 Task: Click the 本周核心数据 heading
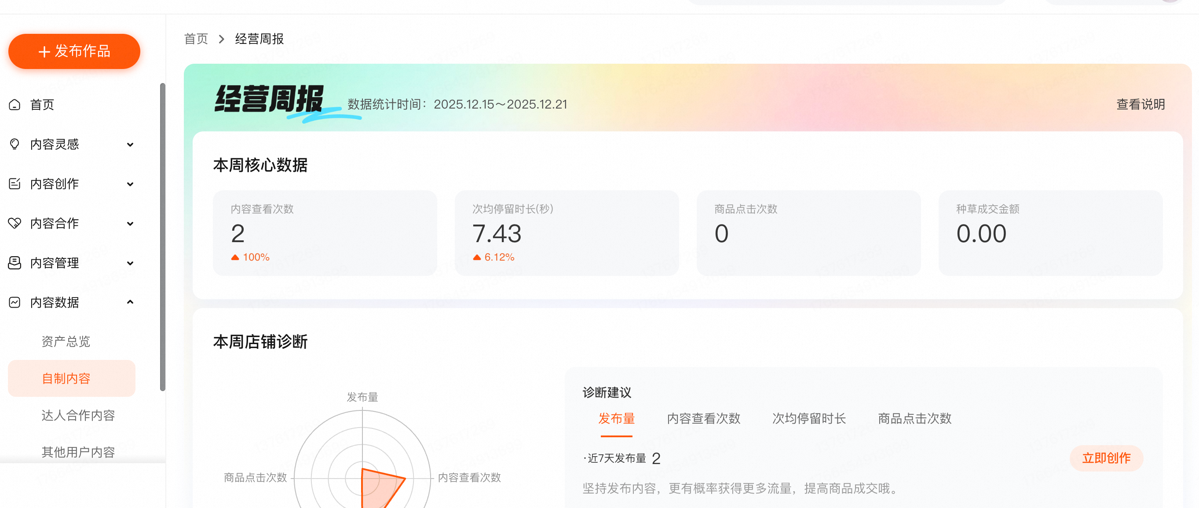coord(260,165)
